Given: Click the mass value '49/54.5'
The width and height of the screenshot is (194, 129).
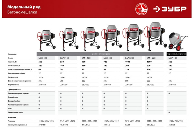Looking at the screenshot, I should 107,125.
